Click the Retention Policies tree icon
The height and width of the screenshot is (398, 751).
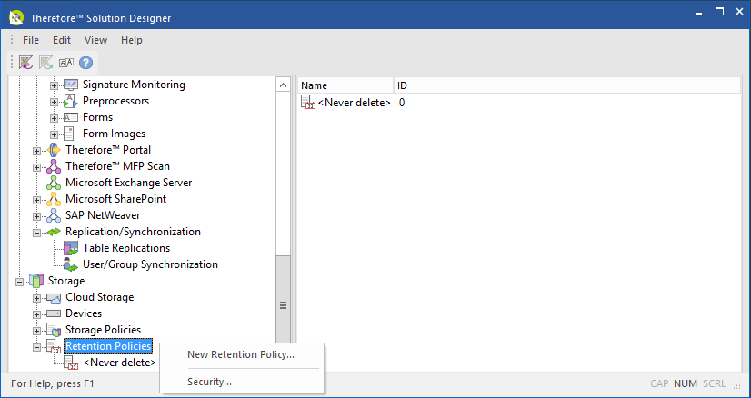[54, 346]
